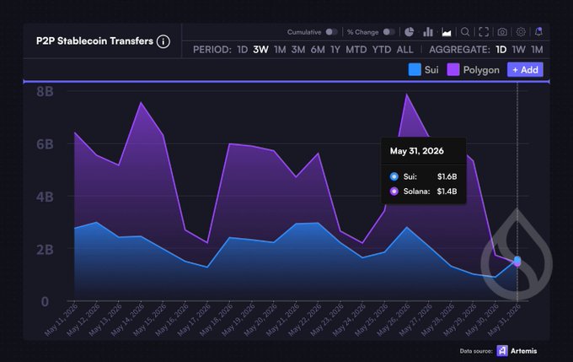Turn on the % Change toggle
This screenshot has height=362, width=573.
[x=388, y=32]
